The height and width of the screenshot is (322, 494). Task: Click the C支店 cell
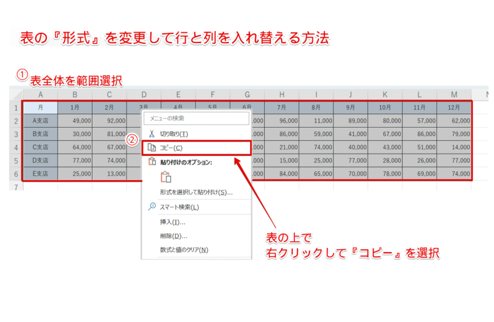[x=40, y=147]
